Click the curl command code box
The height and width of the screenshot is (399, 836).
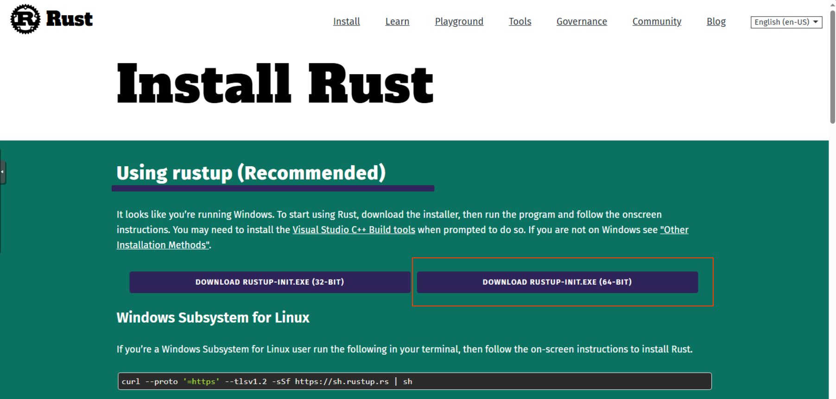pyautogui.click(x=415, y=381)
